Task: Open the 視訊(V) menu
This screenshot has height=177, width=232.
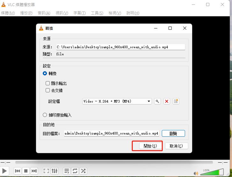Action: (x=62, y=13)
